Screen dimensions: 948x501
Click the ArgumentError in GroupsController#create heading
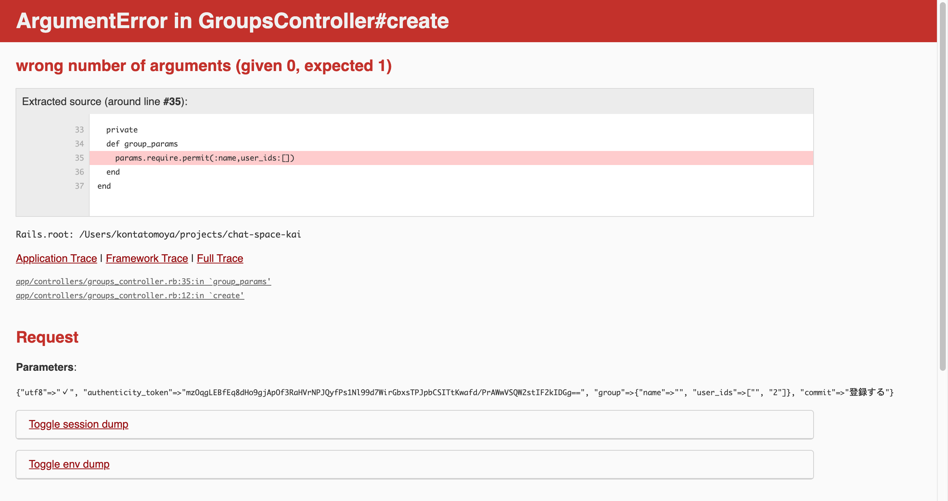point(232,21)
